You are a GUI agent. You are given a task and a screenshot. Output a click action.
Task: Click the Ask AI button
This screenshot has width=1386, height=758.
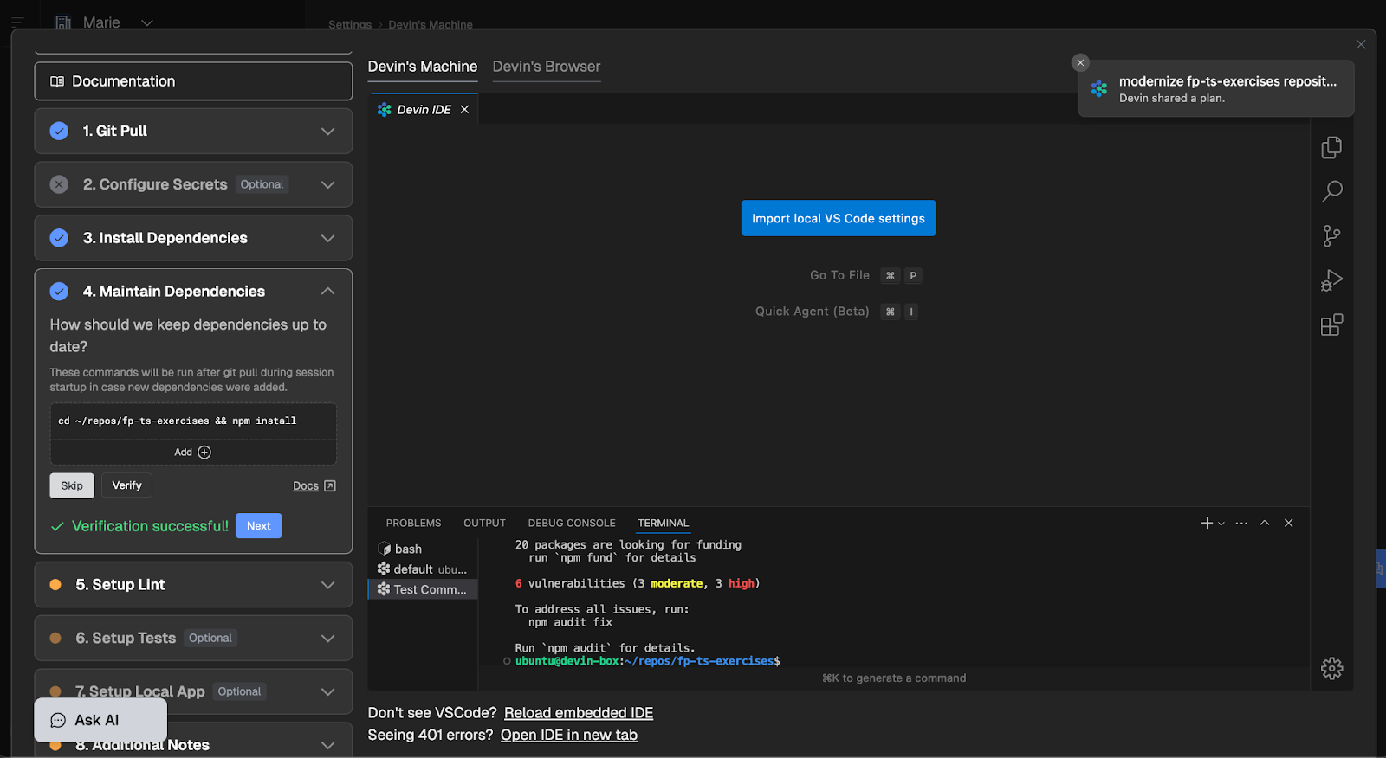point(100,720)
